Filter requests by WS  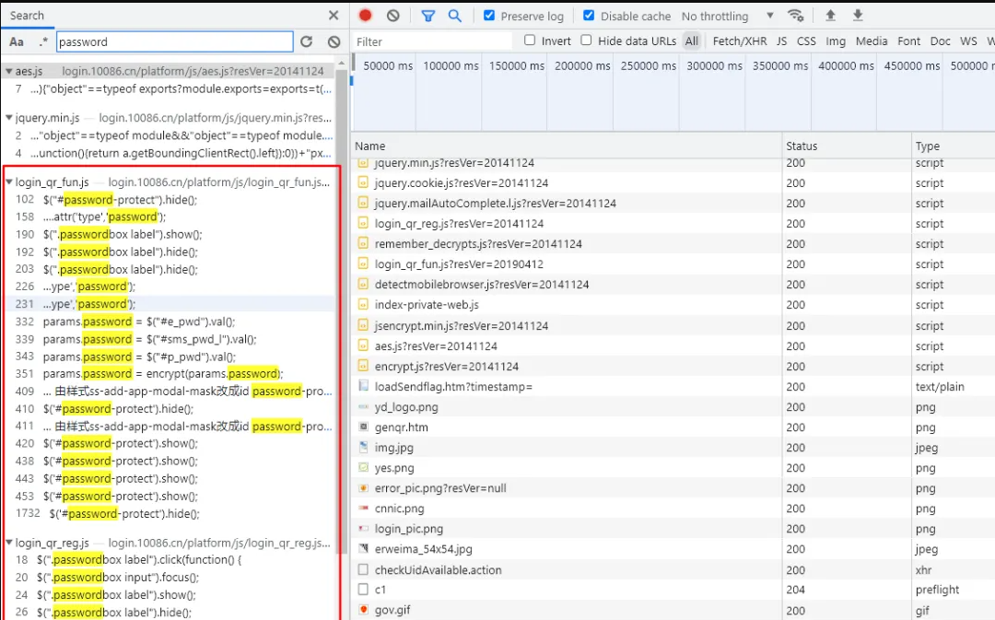tap(968, 41)
